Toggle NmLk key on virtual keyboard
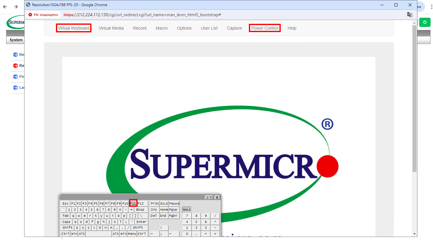The height and width of the screenshot is (240, 433). pyautogui.click(x=187, y=210)
